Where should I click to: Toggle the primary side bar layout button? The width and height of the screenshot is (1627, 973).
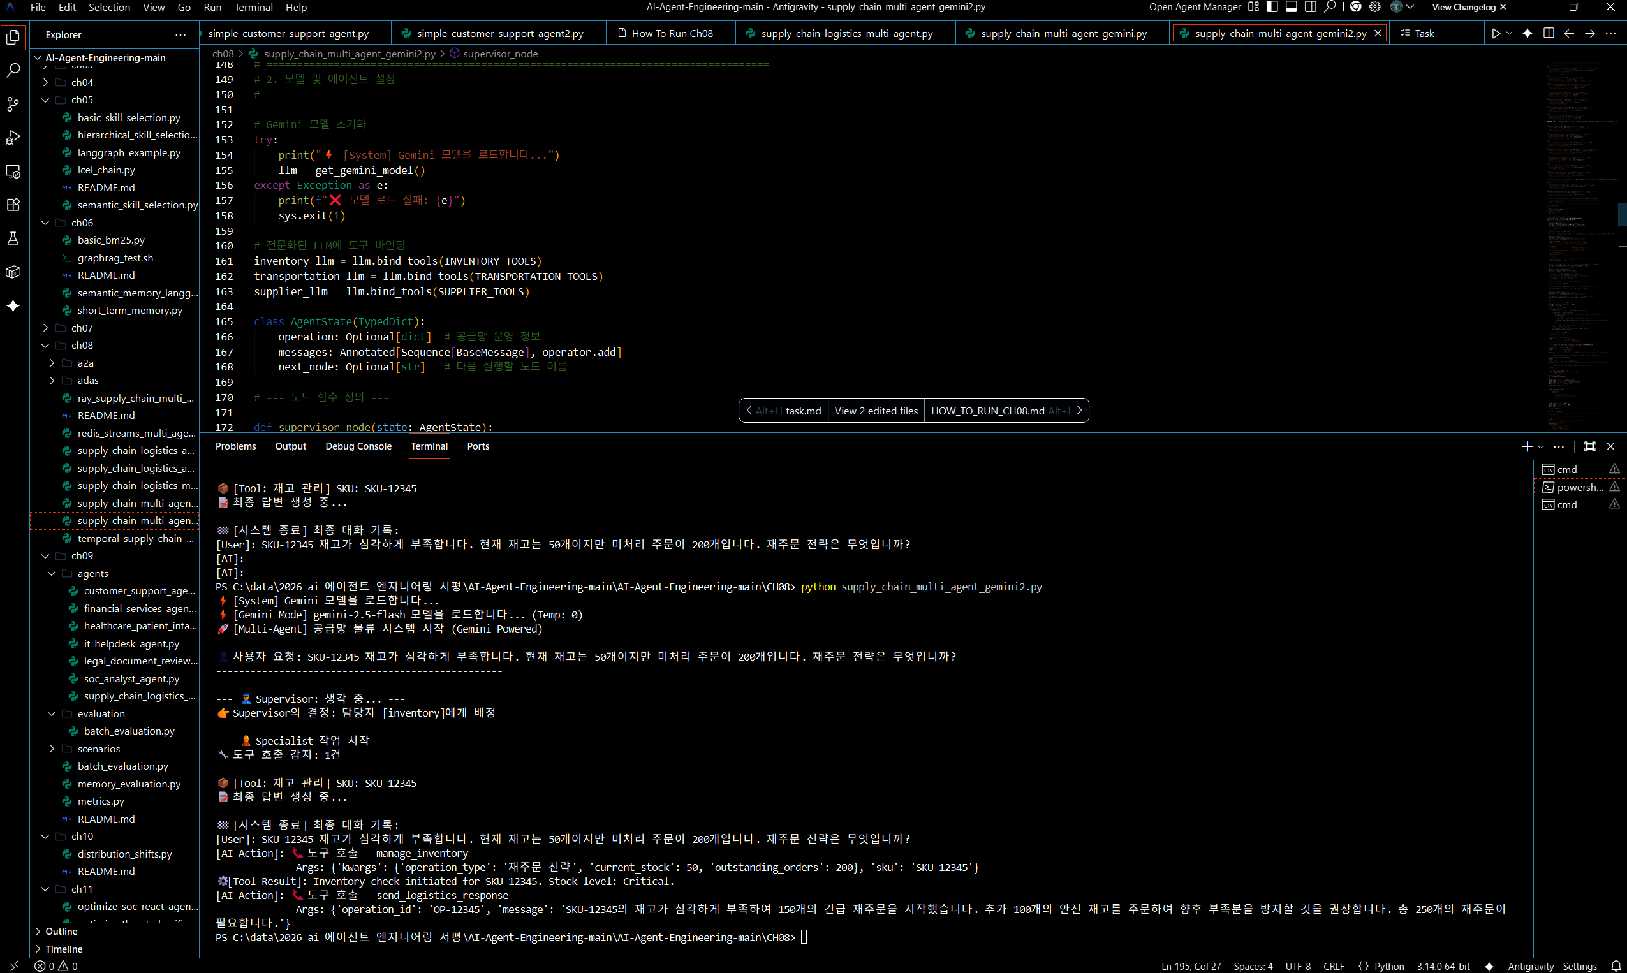click(x=1272, y=7)
